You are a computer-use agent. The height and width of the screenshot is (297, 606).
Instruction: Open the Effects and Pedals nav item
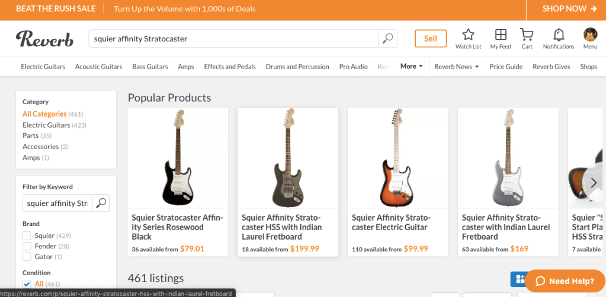point(230,67)
